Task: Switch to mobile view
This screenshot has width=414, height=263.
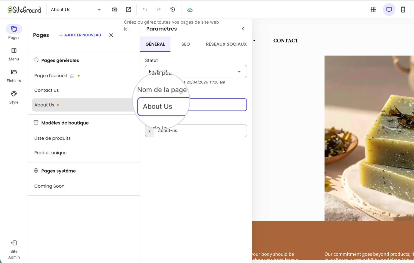Action: tap(403, 10)
